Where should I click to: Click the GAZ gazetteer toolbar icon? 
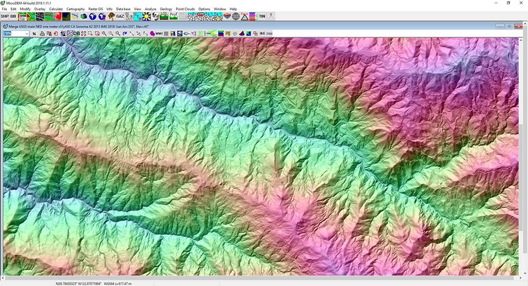120,16
